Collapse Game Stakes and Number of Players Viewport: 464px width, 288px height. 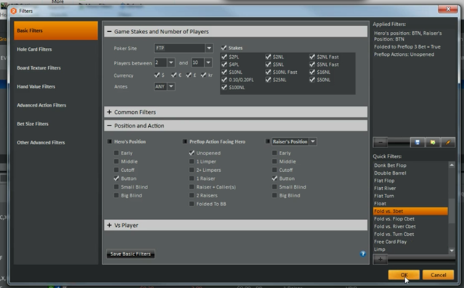110,31
